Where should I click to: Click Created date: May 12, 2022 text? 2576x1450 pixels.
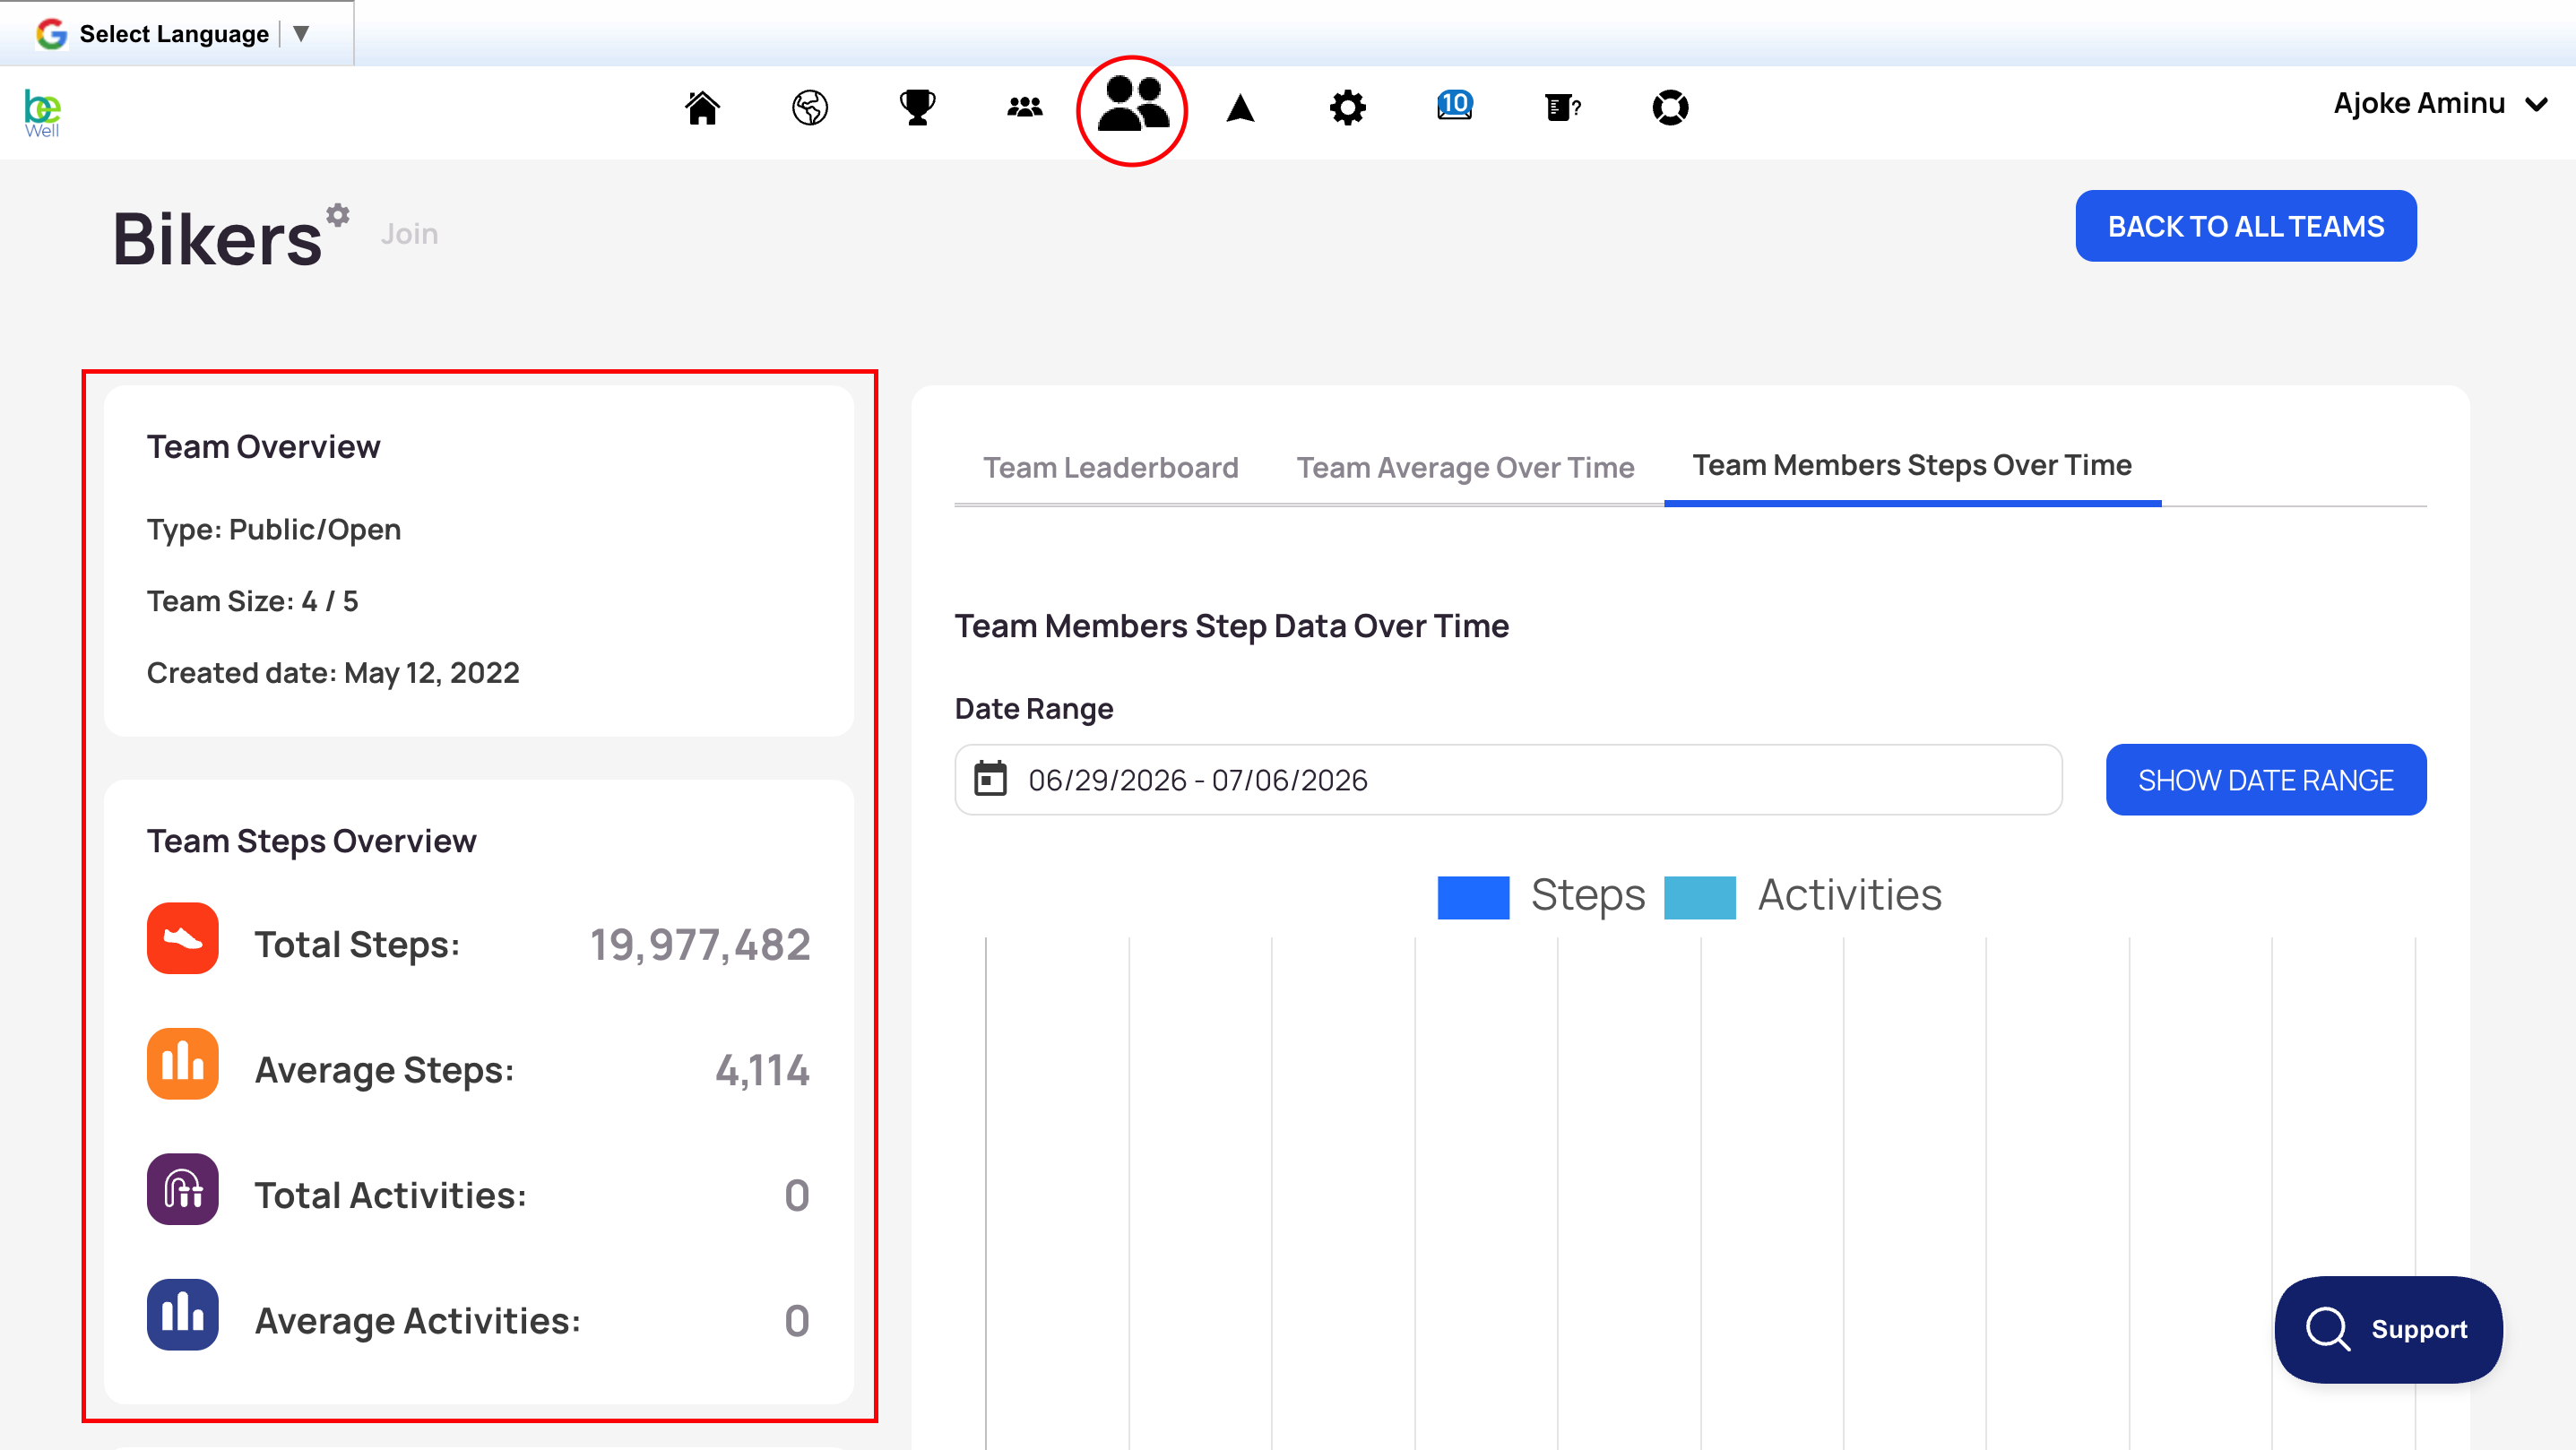333,673
